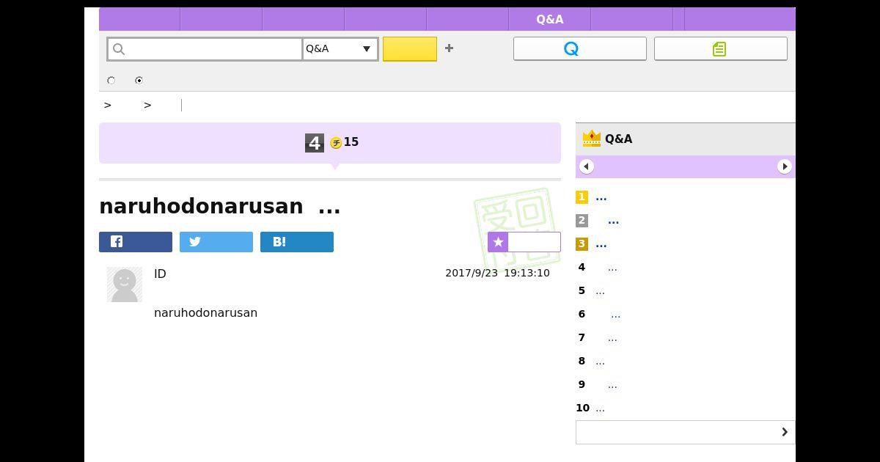The height and width of the screenshot is (462, 880).
Task: Bookmark with Hatena B! button
Action: pyautogui.click(x=297, y=242)
